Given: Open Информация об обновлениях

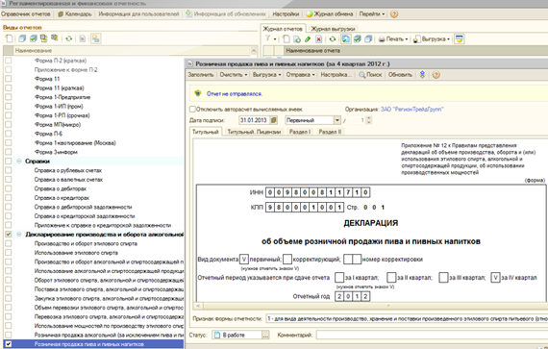Looking at the screenshot, I should (226, 14).
